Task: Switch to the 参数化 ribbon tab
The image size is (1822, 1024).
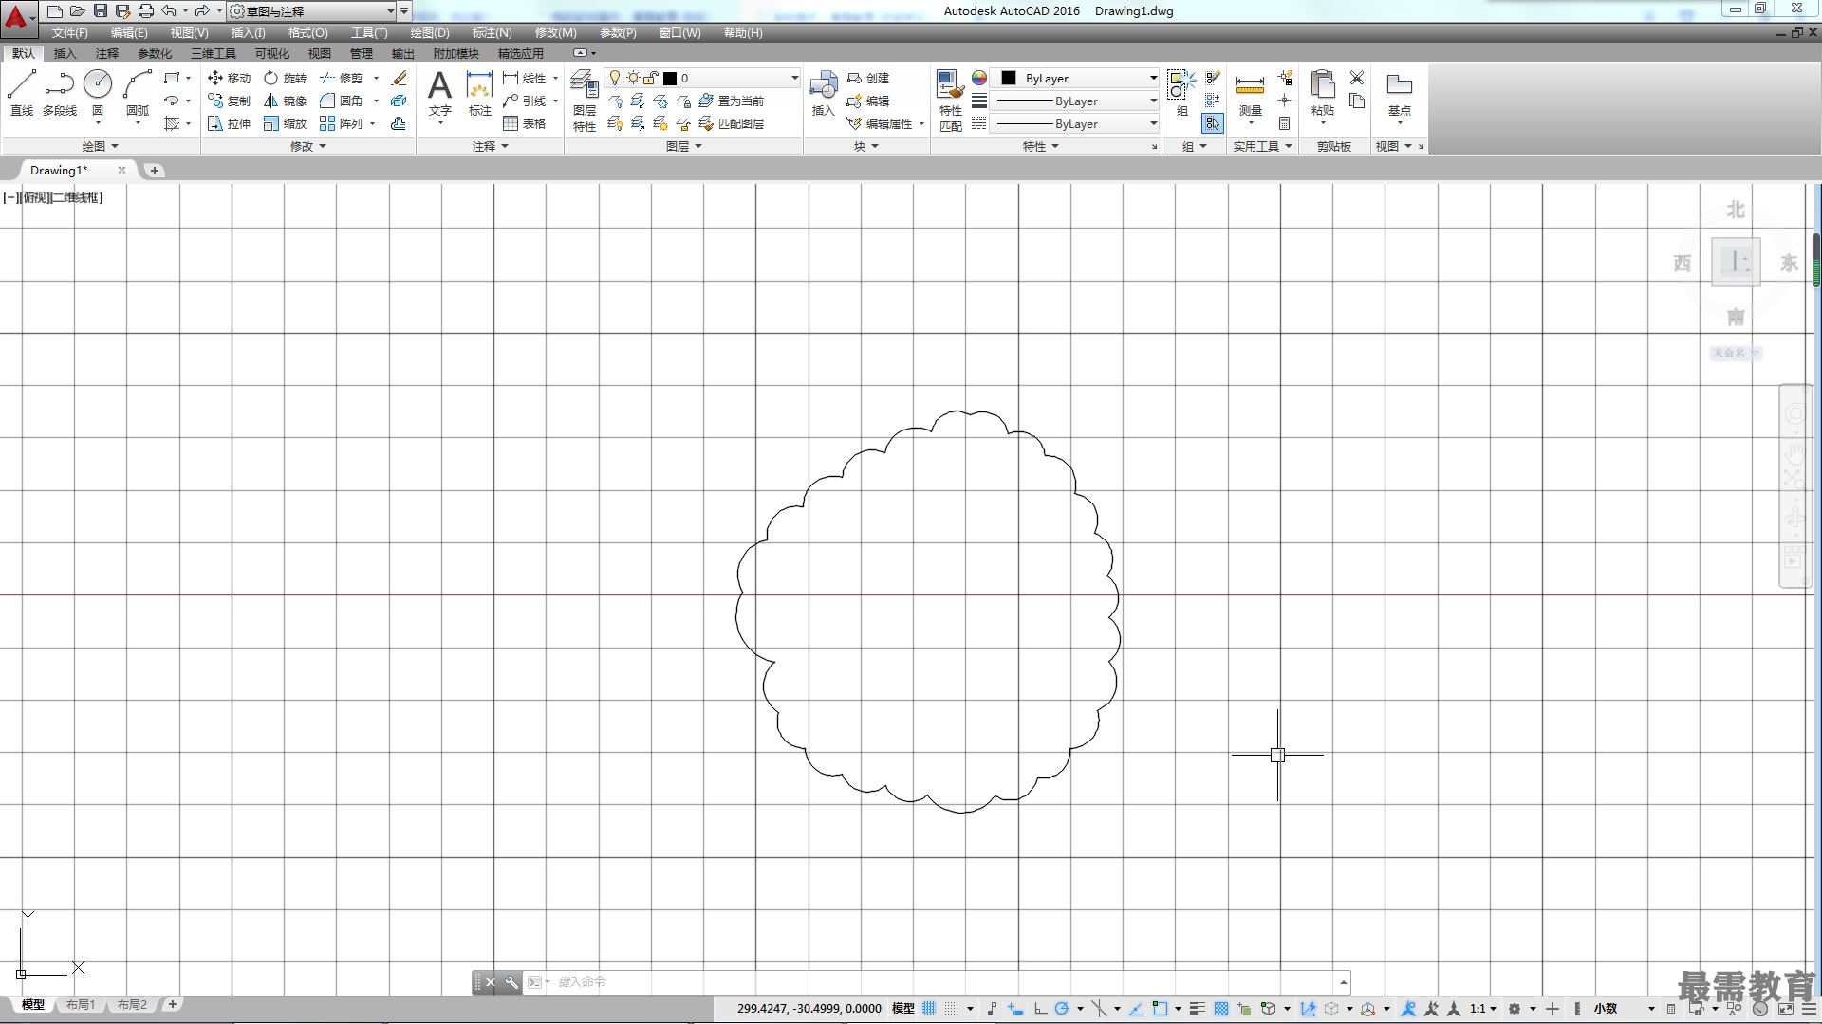Action: point(155,53)
